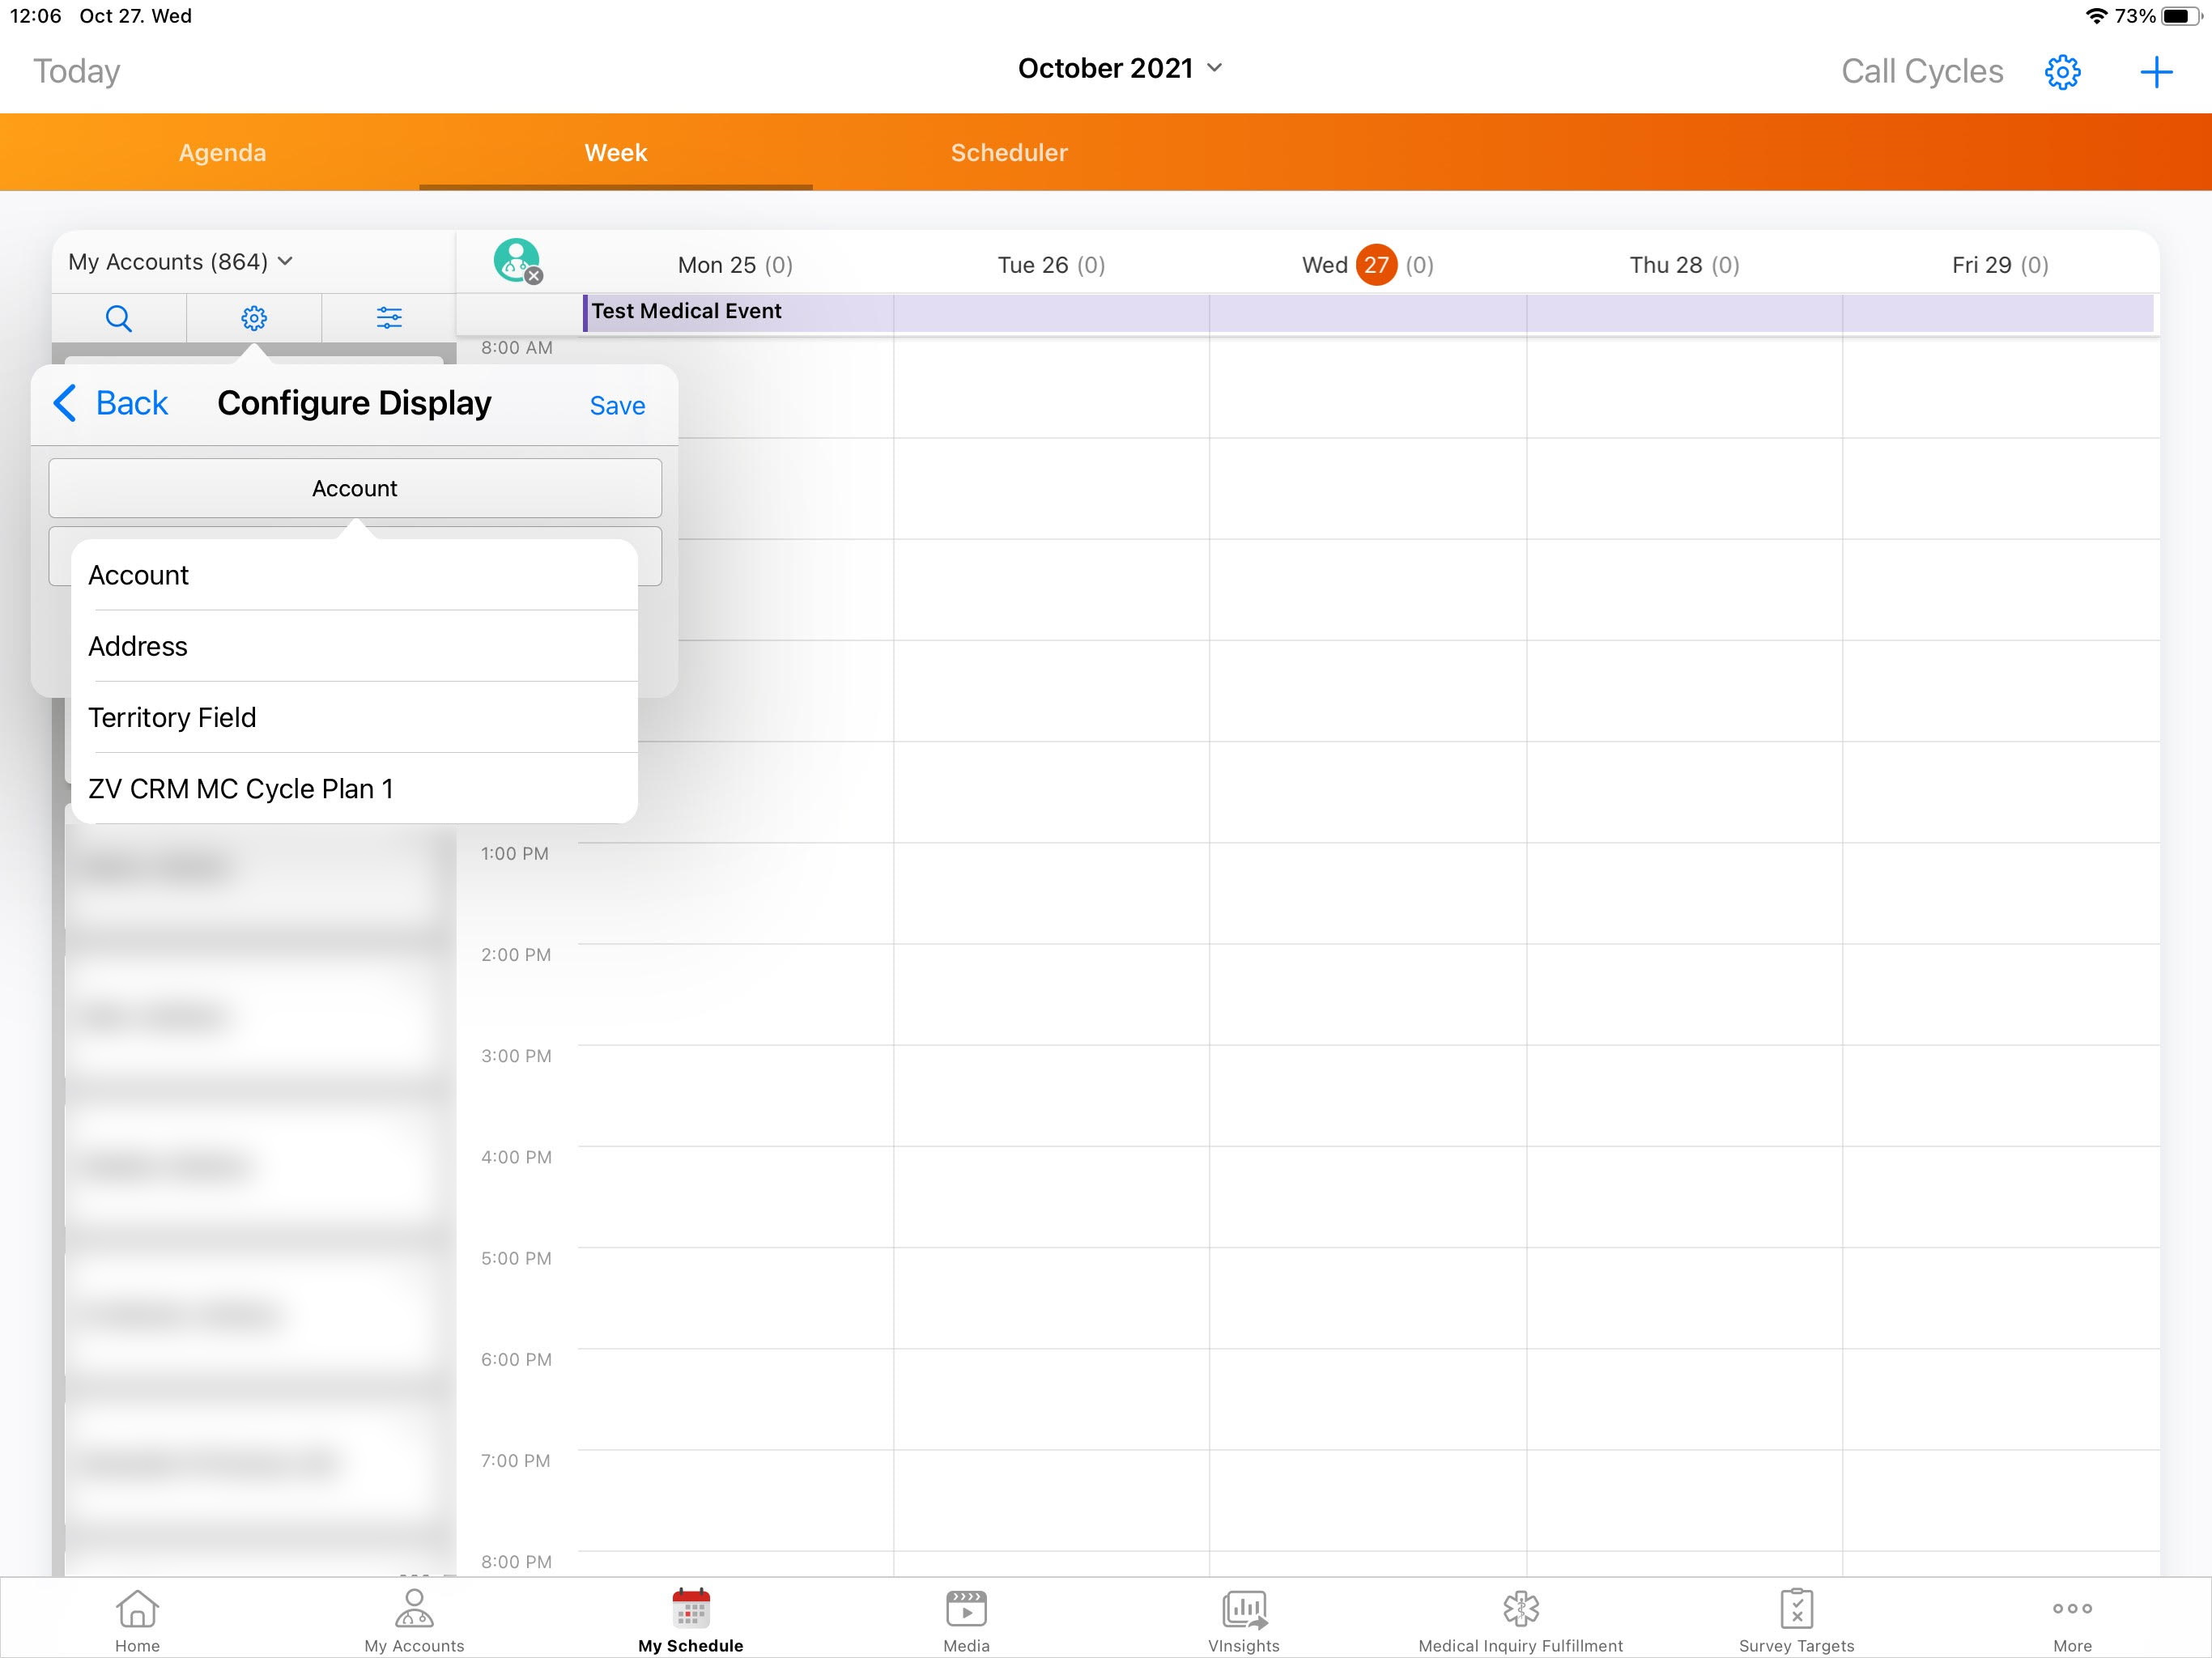
Task: Open the top-right calendar settings gear
Action: pos(2062,72)
